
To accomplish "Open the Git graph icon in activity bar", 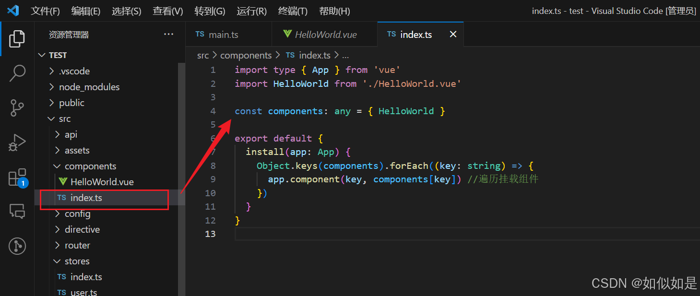I will click(x=17, y=246).
